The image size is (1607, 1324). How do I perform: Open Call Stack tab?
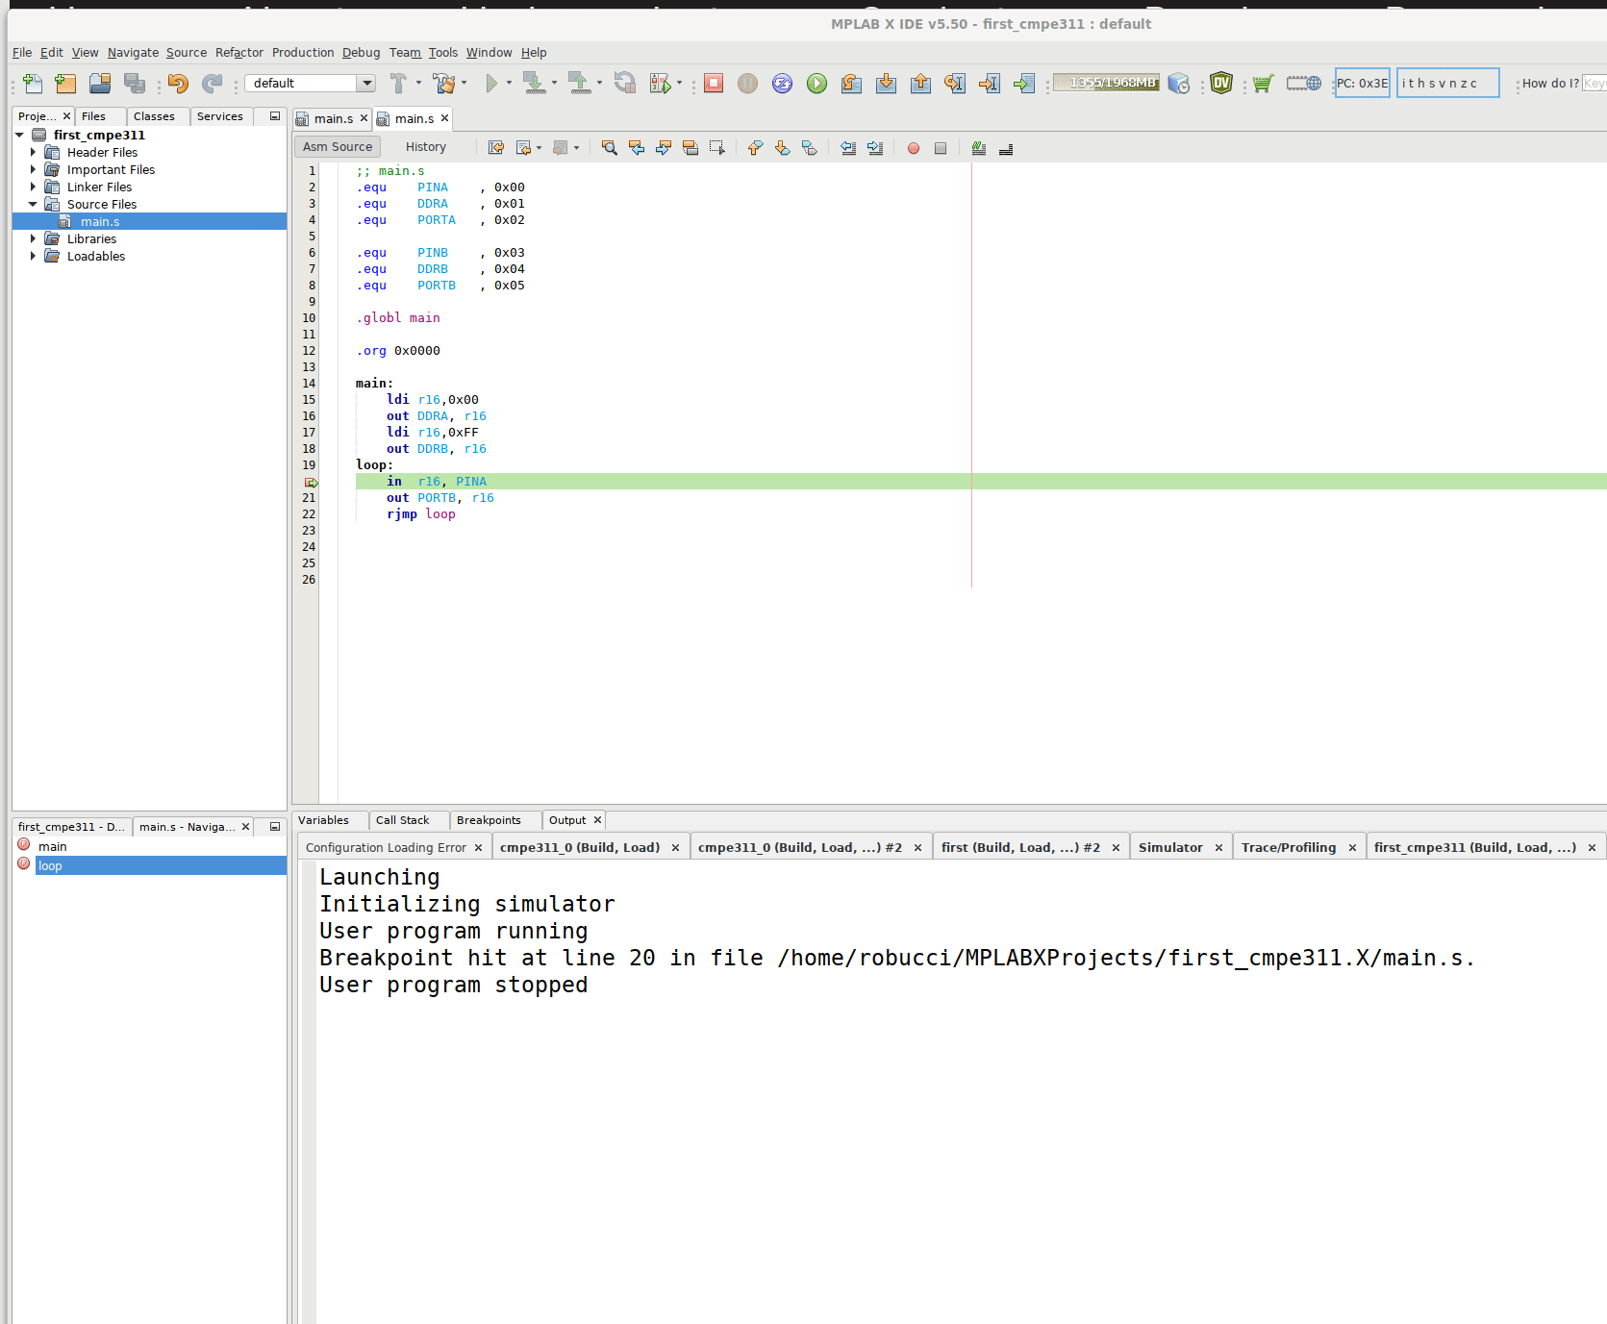tap(403, 820)
